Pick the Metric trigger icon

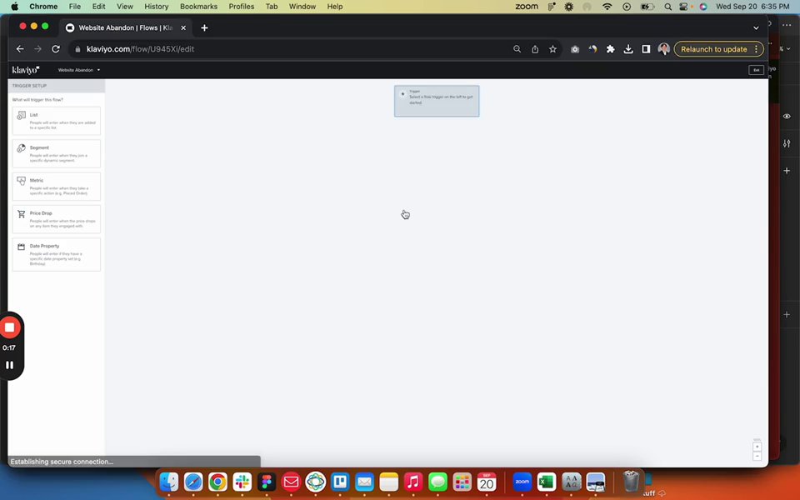(x=22, y=181)
